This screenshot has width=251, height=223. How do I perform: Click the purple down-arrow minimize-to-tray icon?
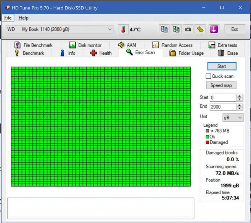213,29
